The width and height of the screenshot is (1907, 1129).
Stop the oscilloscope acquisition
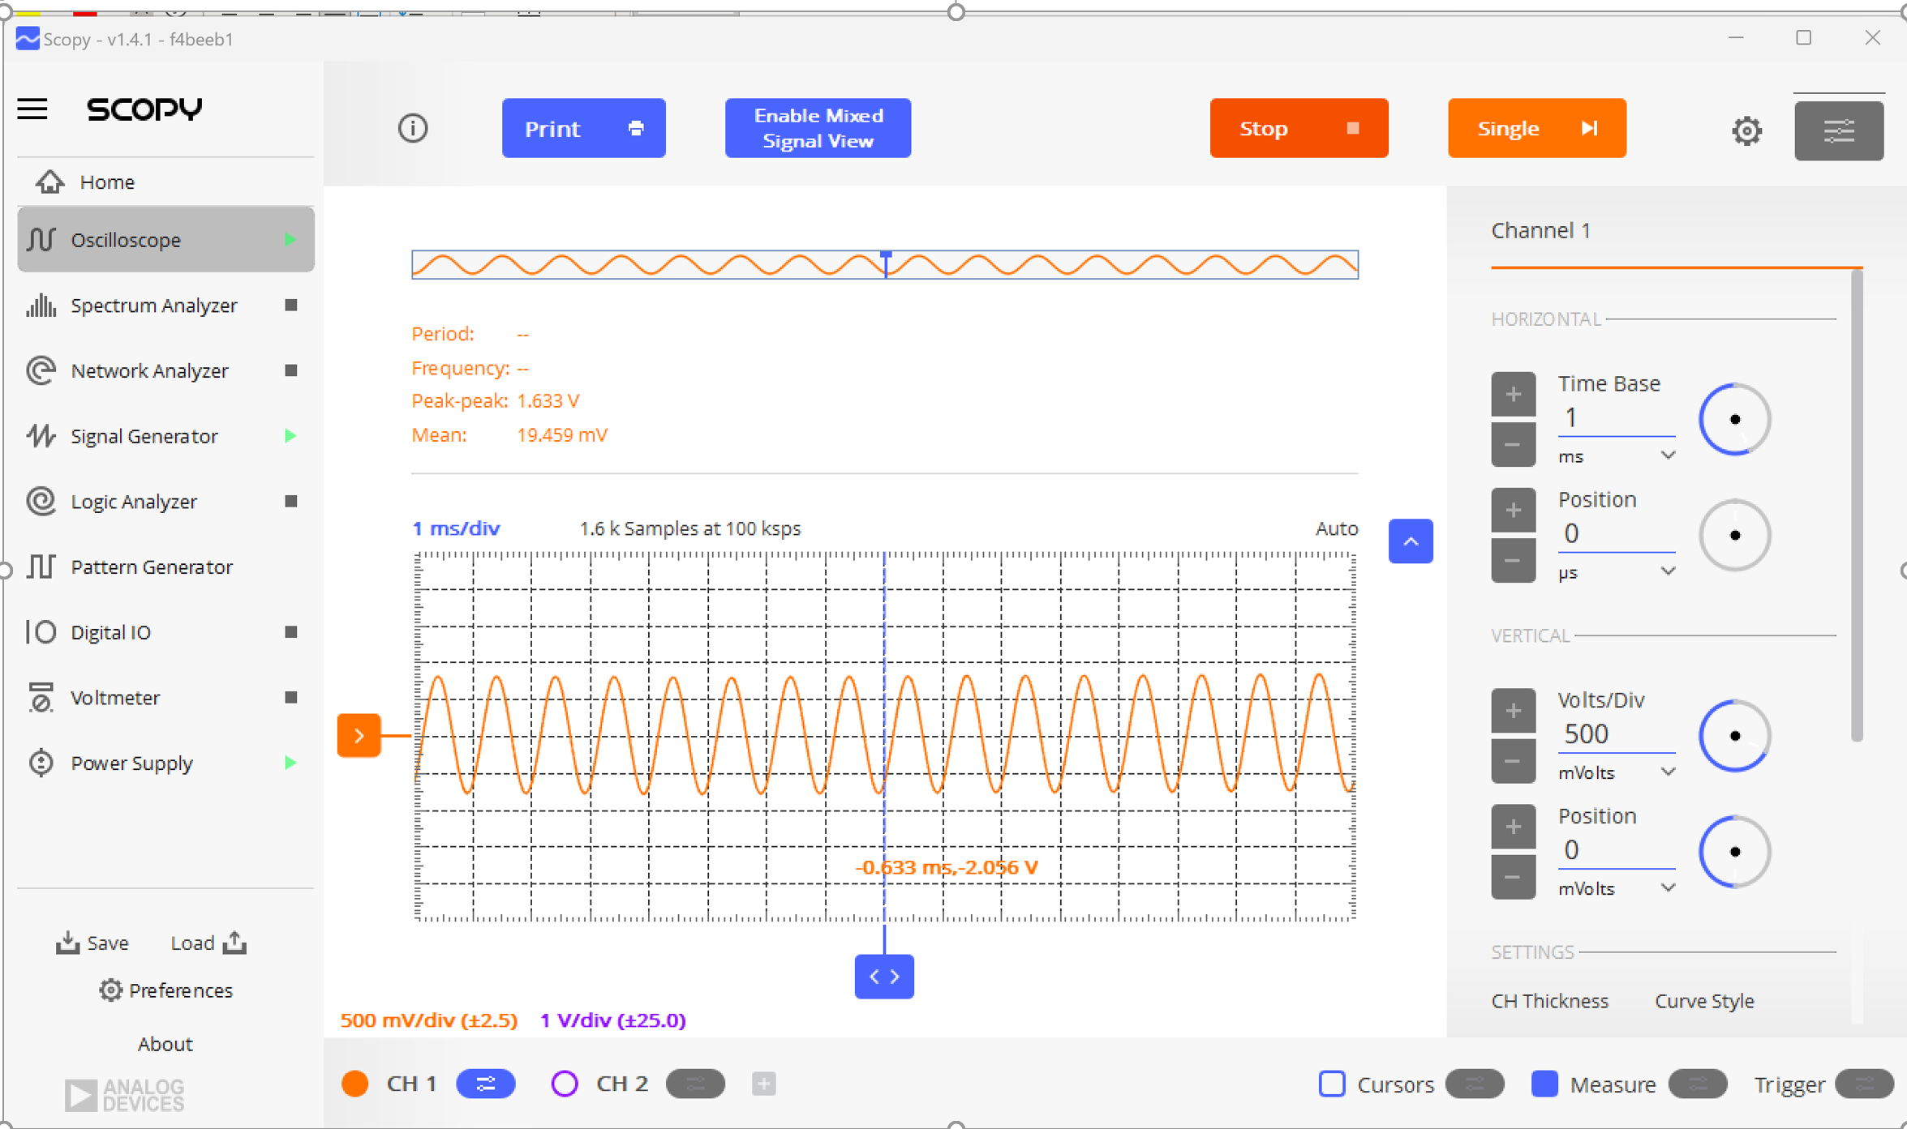[x=1299, y=128]
